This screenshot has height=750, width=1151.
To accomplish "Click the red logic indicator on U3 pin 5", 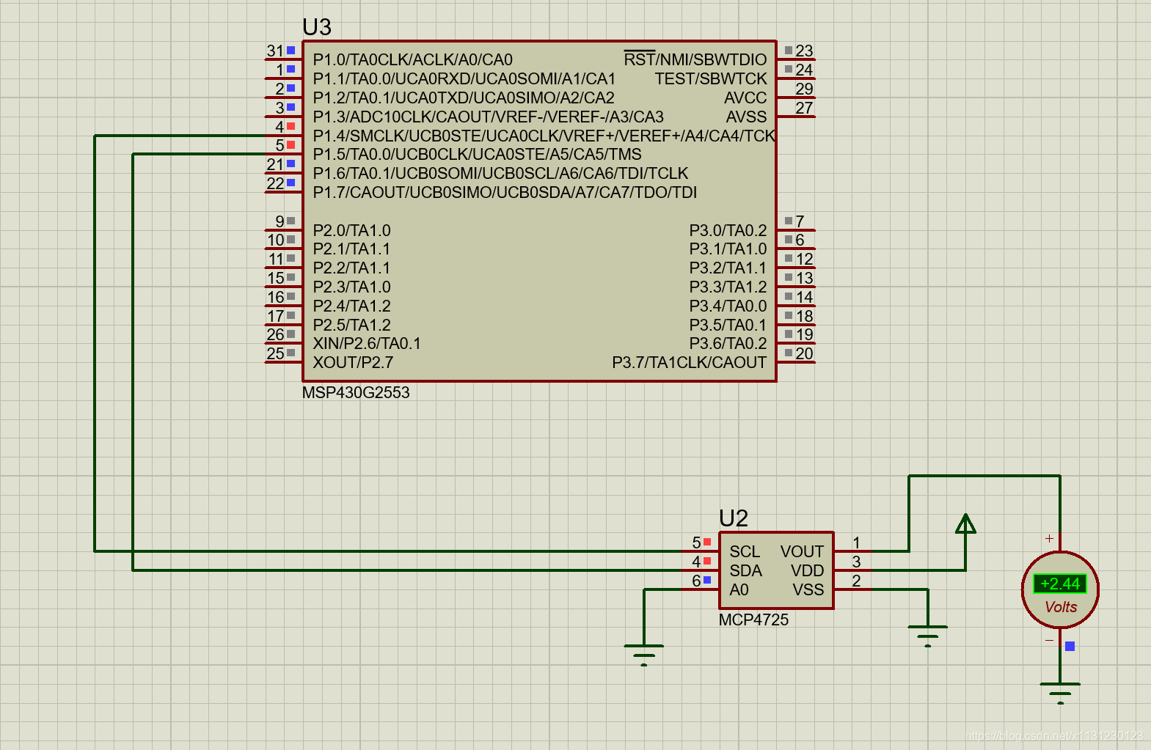I will (x=291, y=145).
